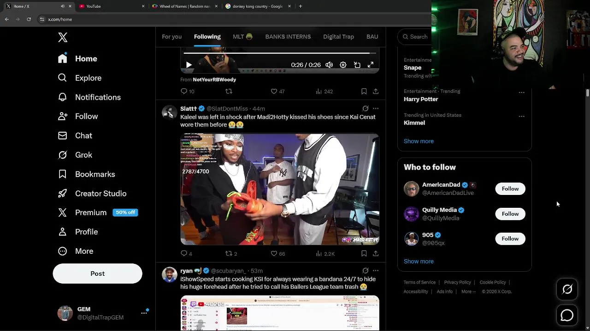Play the NotYourRBWoody video
This screenshot has width=590, height=331.
(x=189, y=65)
